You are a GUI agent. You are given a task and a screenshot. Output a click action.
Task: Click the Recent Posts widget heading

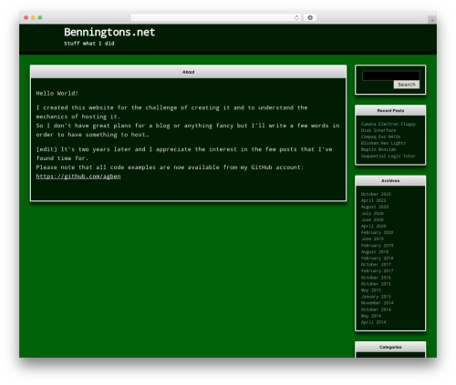(x=390, y=111)
